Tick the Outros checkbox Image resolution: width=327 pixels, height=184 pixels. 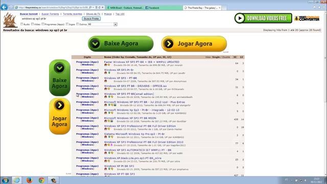point(78,24)
